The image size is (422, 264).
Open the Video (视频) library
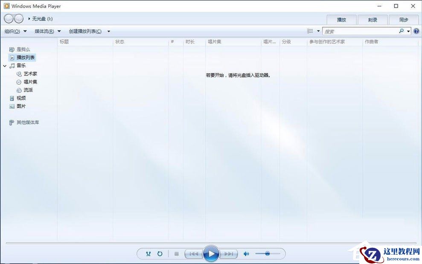[x=21, y=98]
